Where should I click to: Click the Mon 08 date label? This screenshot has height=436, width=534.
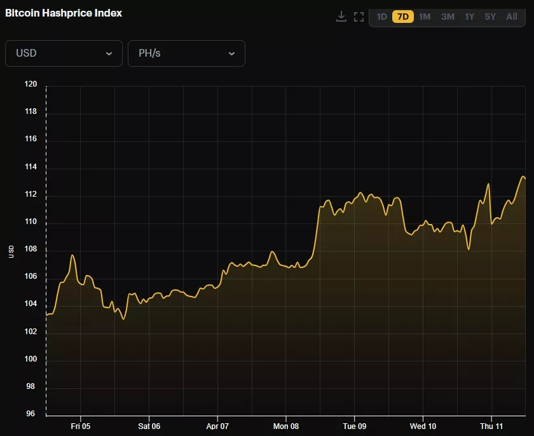285,426
